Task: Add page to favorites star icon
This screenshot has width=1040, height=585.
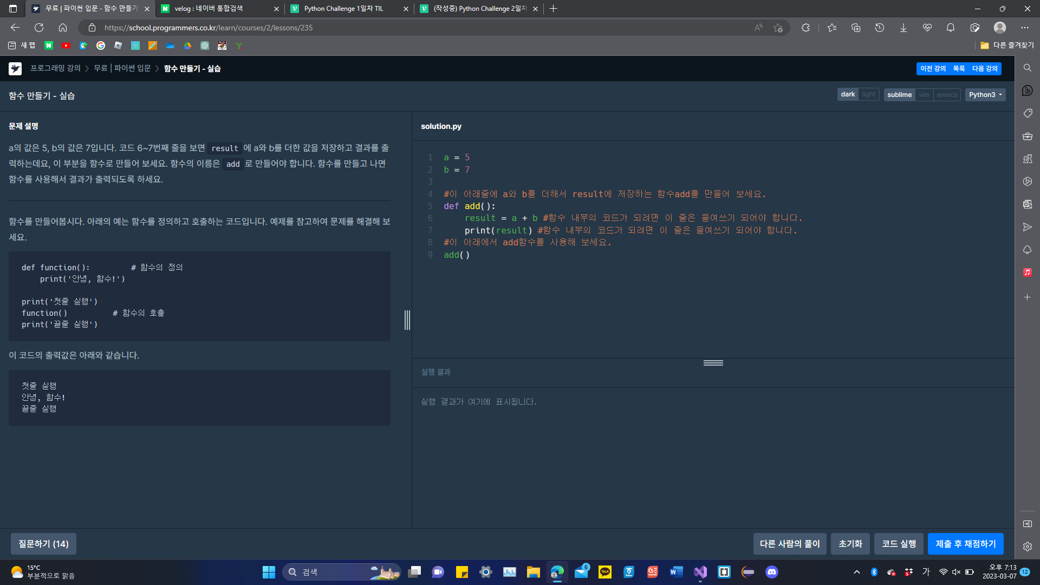Action: [778, 28]
